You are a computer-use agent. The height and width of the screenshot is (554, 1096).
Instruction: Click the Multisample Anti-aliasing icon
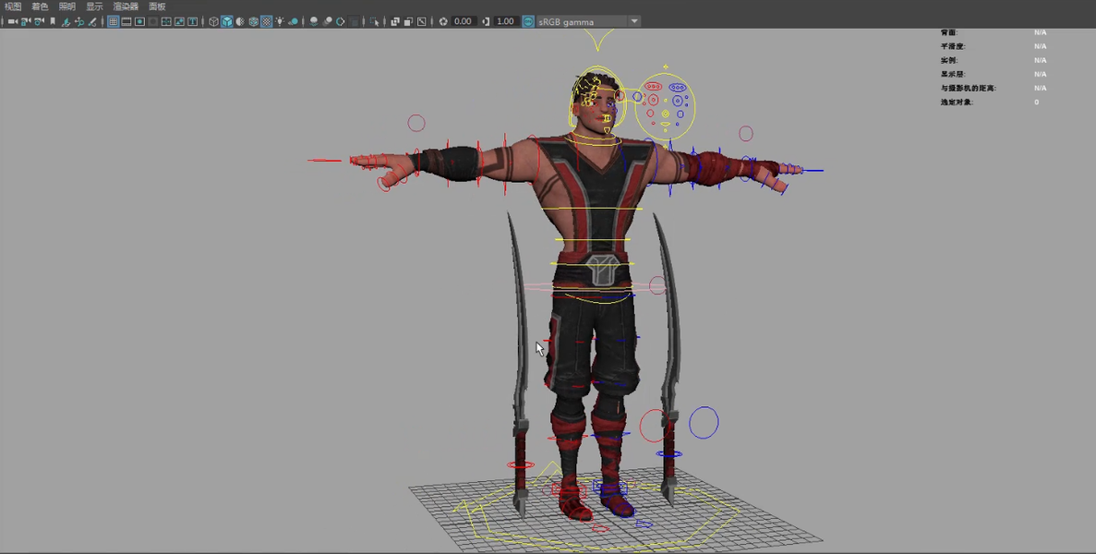coord(341,21)
